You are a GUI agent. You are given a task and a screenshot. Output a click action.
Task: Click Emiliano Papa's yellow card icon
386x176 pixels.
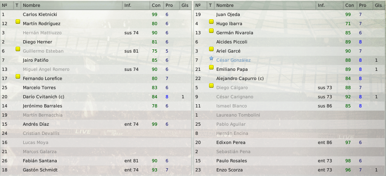[x=211, y=67]
